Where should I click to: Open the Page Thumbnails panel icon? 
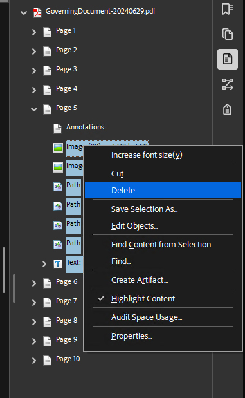[x=228, y=34]
